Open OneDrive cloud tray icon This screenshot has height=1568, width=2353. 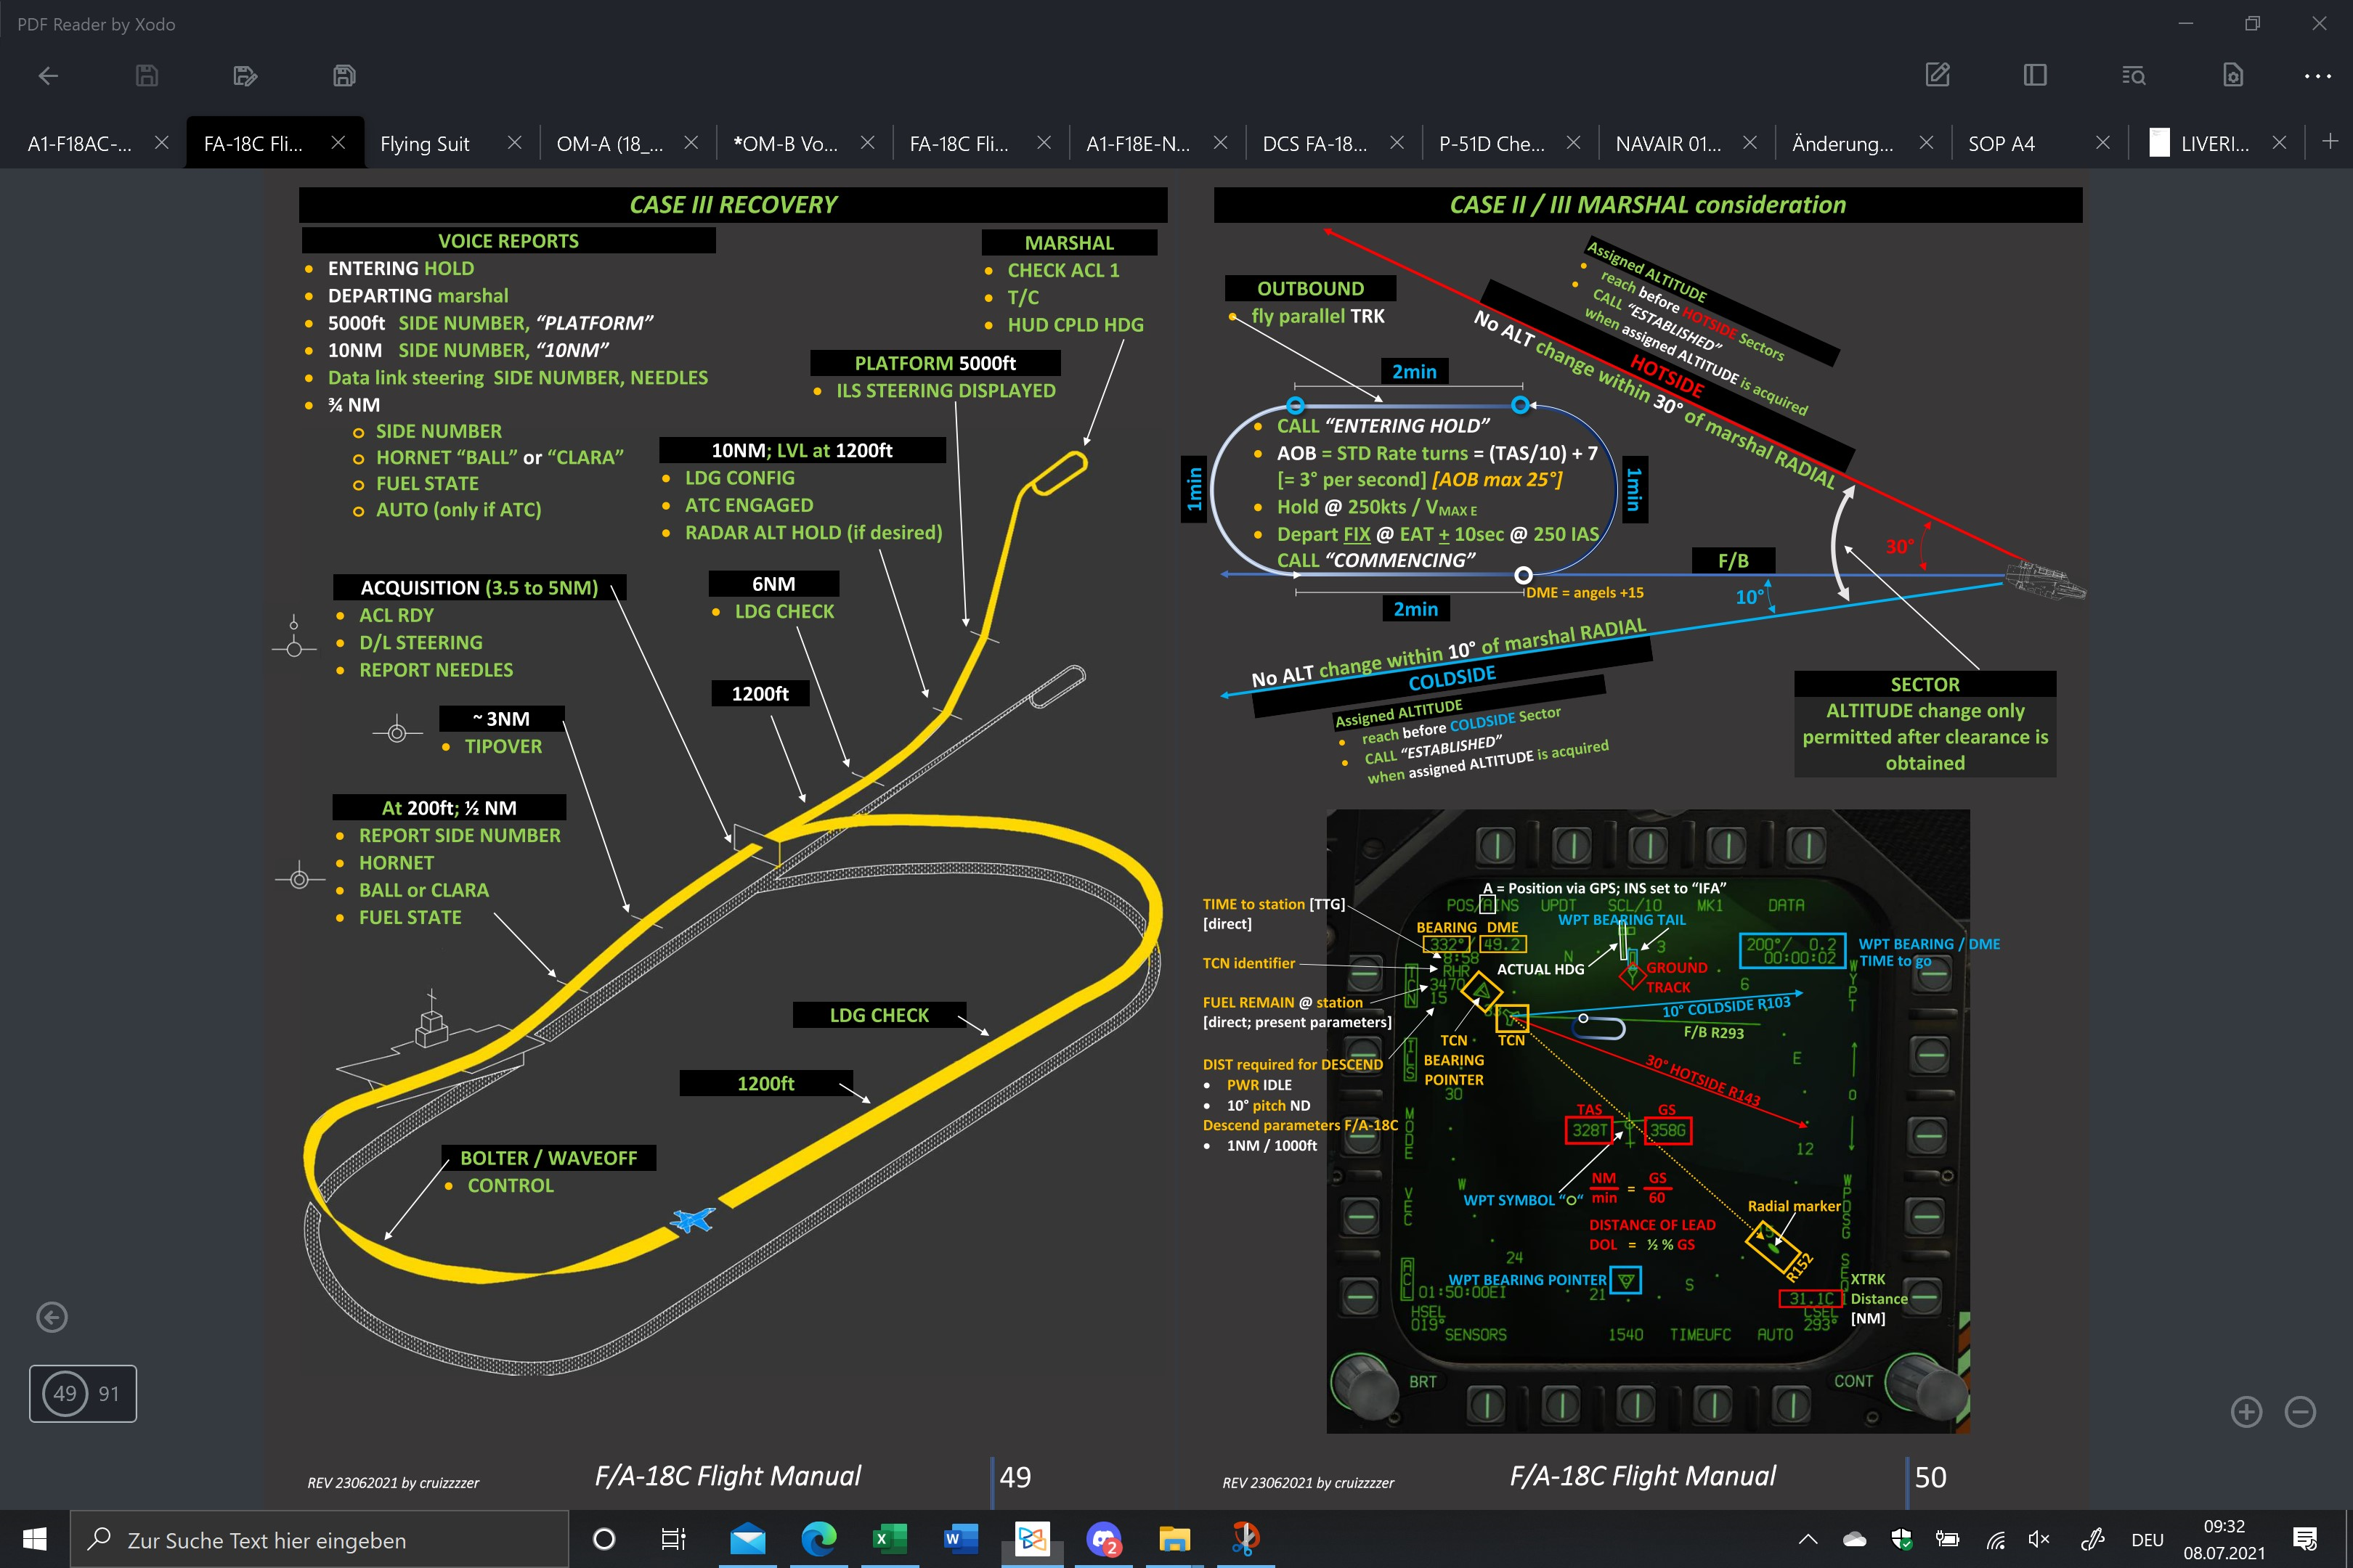pyautogui.click(x=1855, y=1540)
